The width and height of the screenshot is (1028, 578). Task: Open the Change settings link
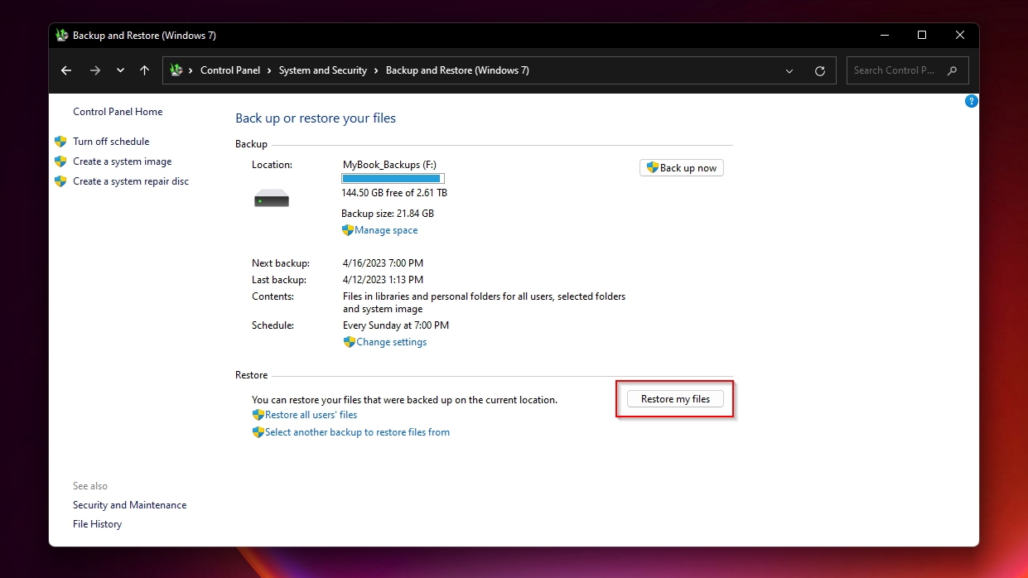tap(391, 342)
